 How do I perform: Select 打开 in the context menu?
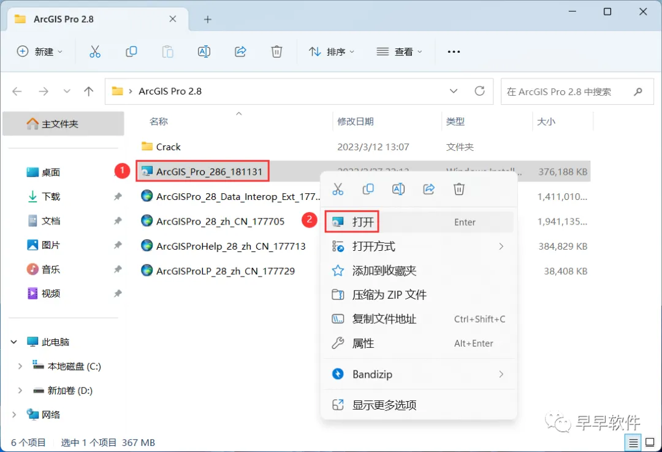(x=419, y=222)
